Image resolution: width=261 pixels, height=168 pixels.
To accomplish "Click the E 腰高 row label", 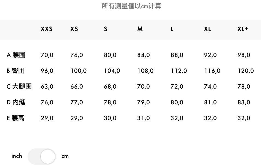I will click(x=16, y=118).
